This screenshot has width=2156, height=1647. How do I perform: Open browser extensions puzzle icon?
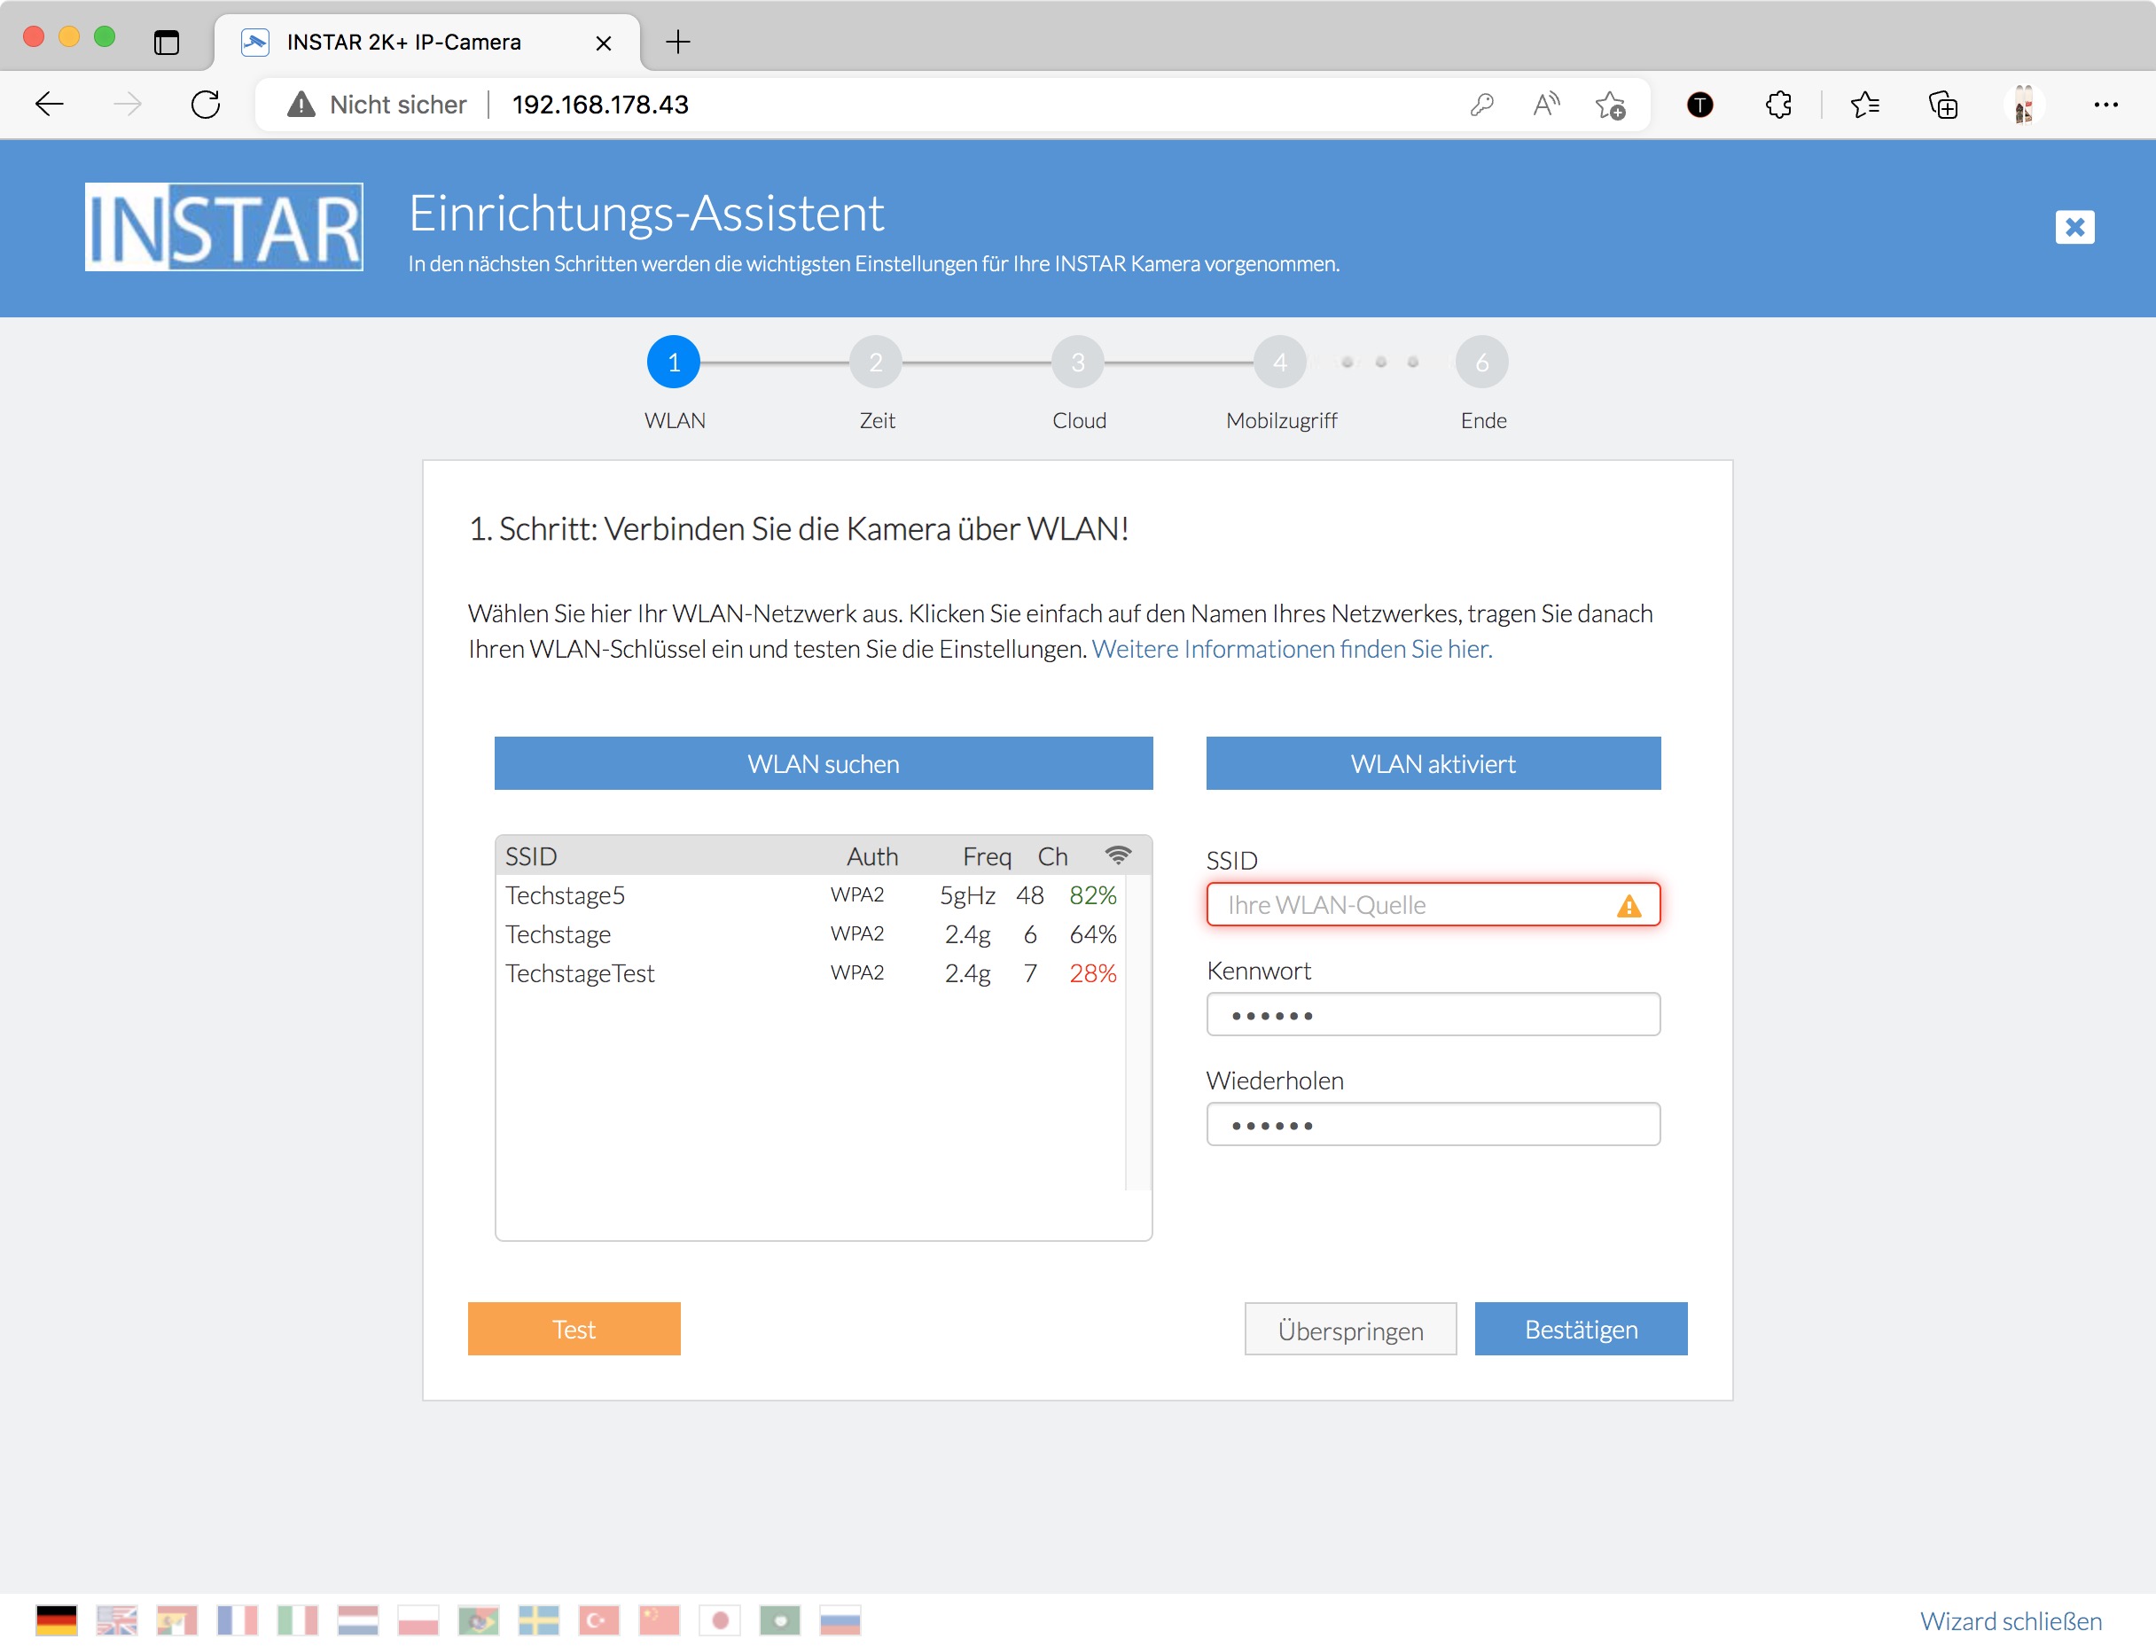1777,105
